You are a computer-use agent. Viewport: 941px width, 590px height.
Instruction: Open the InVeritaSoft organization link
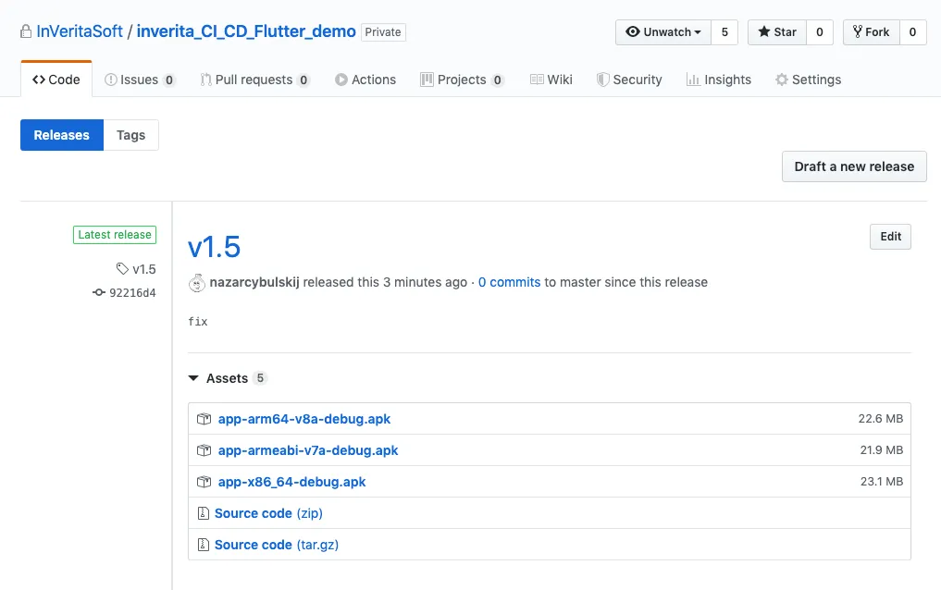tap(80, 31)
